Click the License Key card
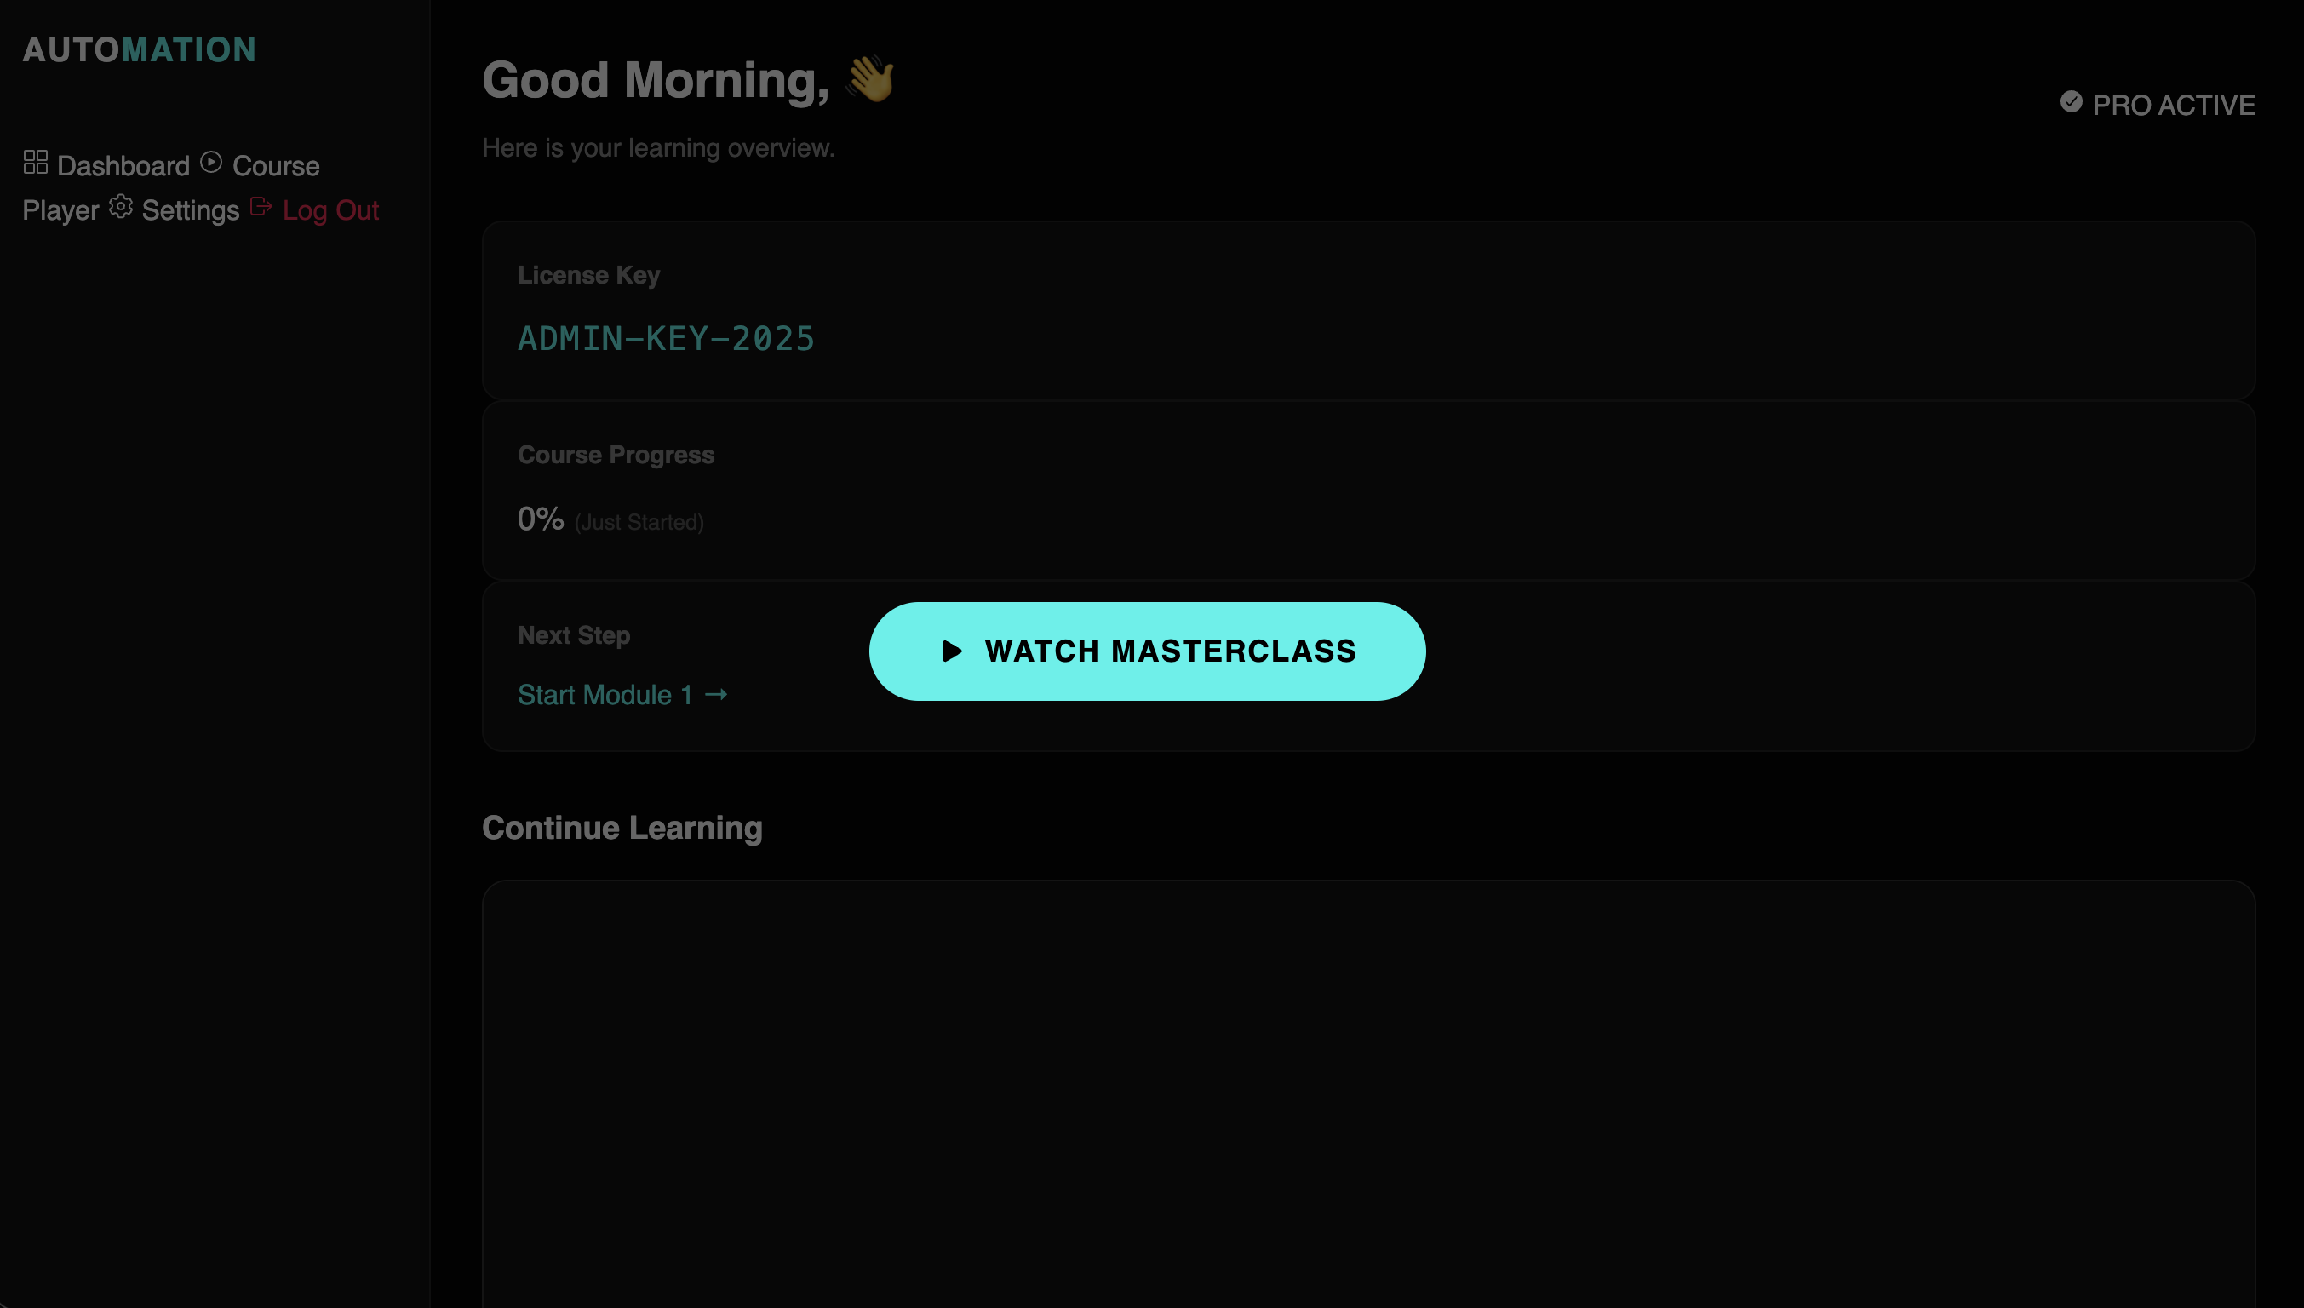 tap(1368, 310)
